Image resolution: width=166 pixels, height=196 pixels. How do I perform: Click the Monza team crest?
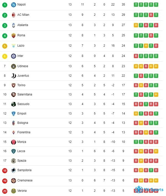click(x=14, y=142)
